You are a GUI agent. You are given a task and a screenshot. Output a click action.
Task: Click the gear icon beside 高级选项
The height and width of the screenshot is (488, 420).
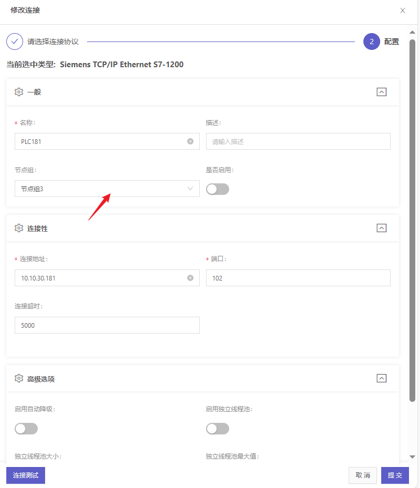pos(19,378)
